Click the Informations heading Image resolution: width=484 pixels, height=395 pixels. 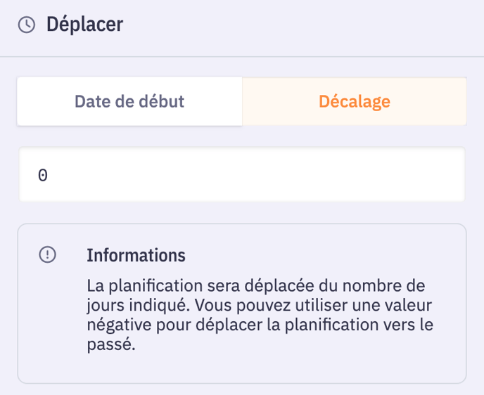[x=136, y=254]
